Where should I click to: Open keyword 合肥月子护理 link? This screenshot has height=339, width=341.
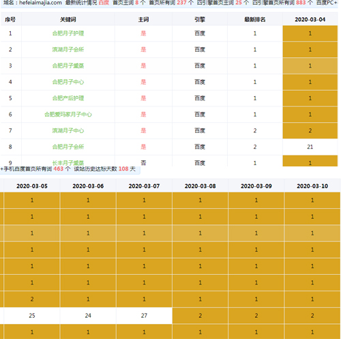68,33
